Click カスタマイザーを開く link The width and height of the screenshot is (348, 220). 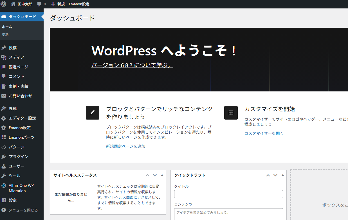pyautogui.click(x=264, y=133)
